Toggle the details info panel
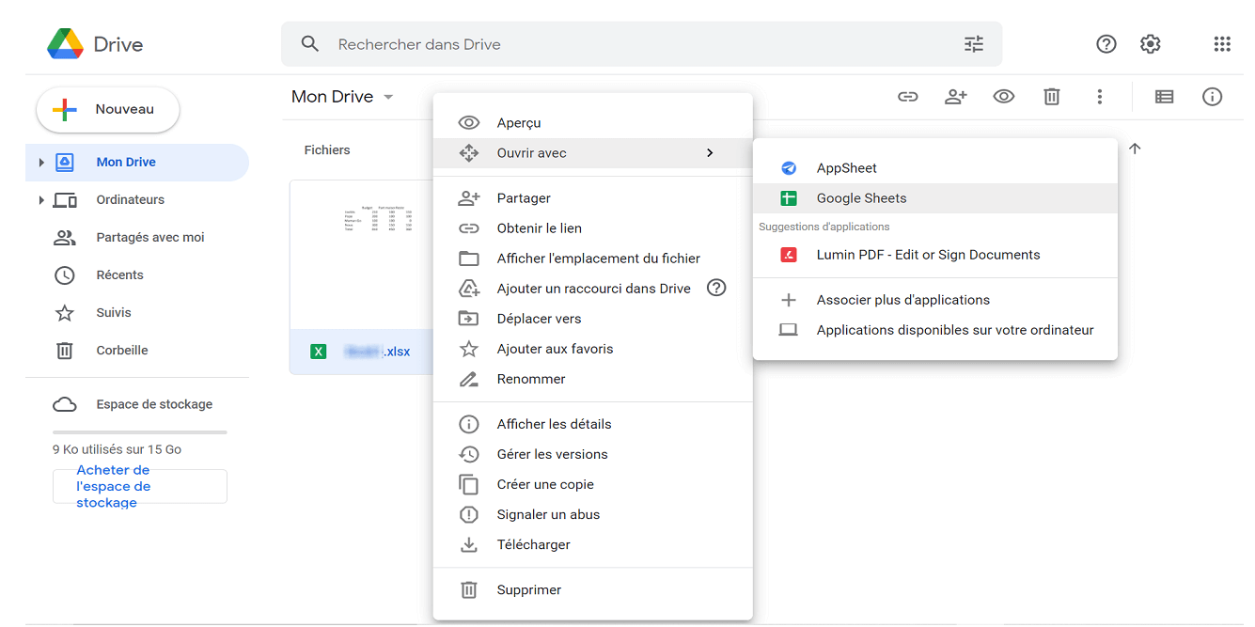The image size is (1255, 627). 1213,97
